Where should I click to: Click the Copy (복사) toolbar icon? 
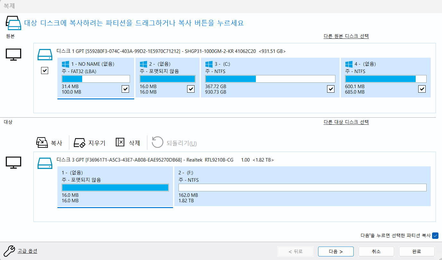pos(42,143)
